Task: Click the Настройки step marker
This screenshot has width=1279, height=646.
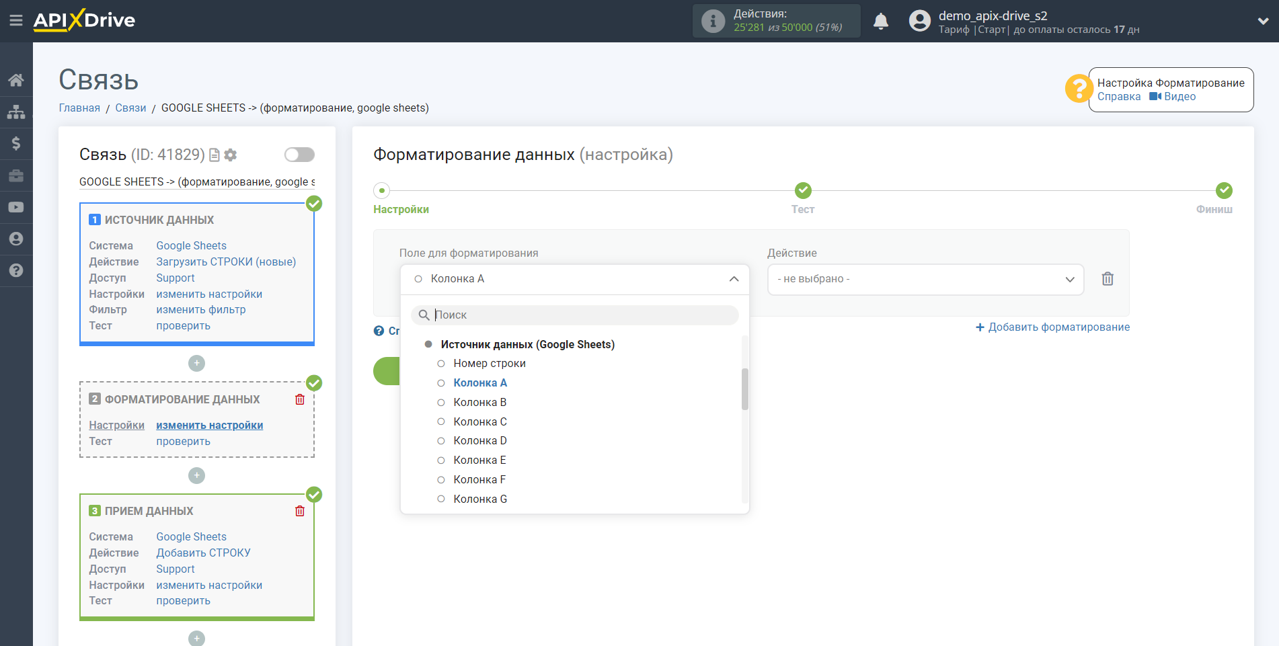Action: click(x=382, y=190)
